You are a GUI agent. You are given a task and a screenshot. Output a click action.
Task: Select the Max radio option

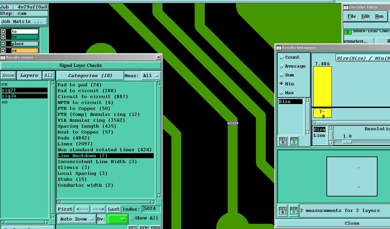click(x=281, y=93)
